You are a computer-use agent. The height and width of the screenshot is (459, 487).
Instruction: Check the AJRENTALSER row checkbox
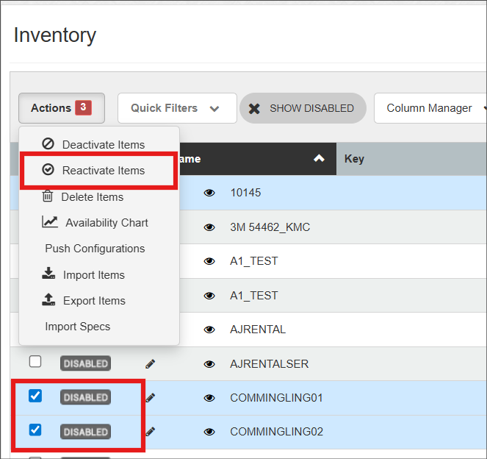coord(35,361)
